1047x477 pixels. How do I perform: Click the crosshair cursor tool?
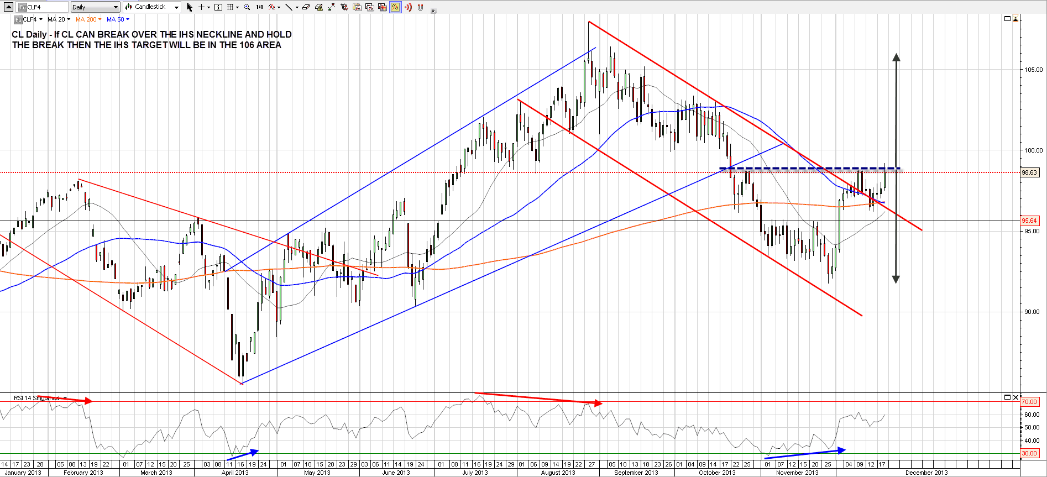point(202,7)
